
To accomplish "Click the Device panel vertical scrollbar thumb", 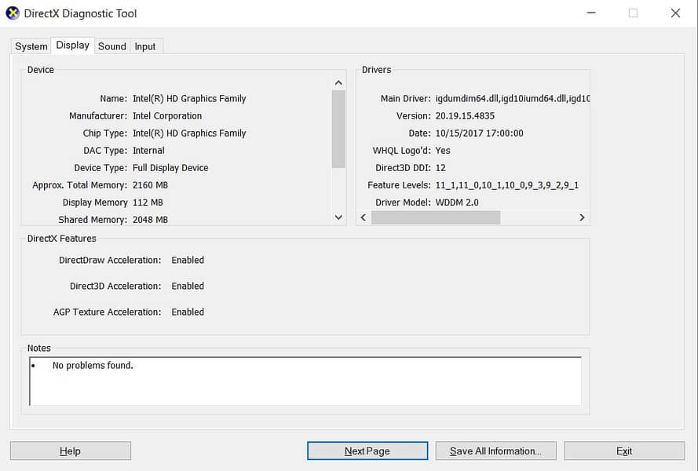I will 338,129.
